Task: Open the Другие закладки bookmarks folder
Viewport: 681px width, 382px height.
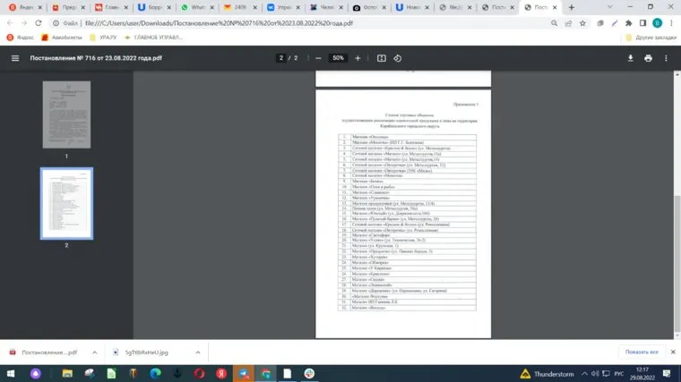Action: (651, 38)
